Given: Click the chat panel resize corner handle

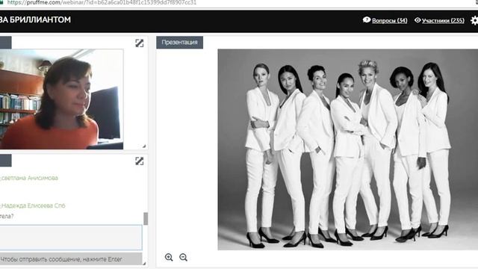Looking at the screenshot, I should (144, 263).
